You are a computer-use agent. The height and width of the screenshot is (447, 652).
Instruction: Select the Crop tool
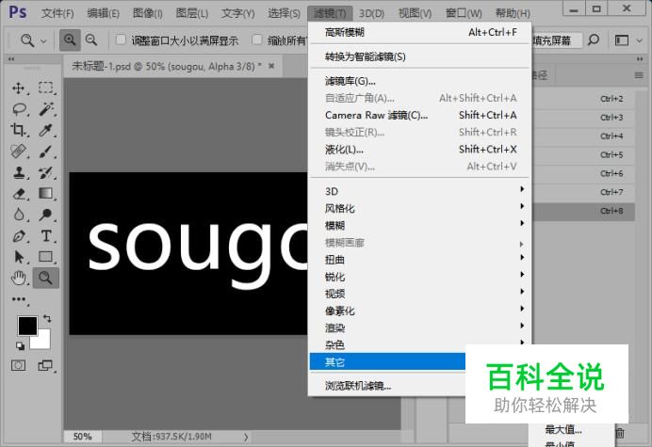point(18,130)
